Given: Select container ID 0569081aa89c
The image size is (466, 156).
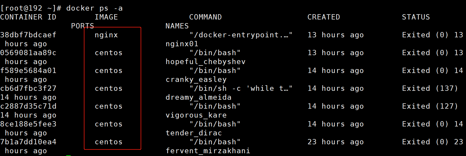Looking at the screenshot, I should [28, 53].
